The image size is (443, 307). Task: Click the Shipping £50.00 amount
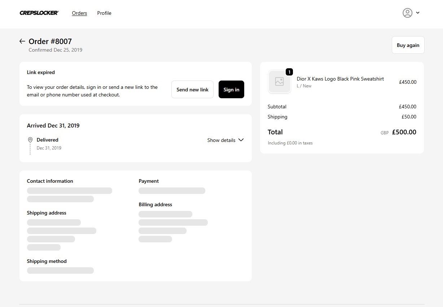pyautogui.click(x=409, y=117)
